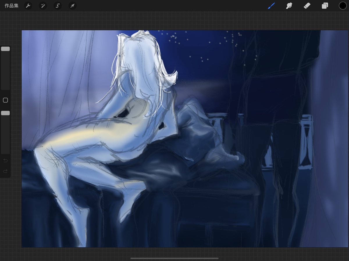Redo with the sidebar redo arrow
349x261 pixels.
(5, 171)
